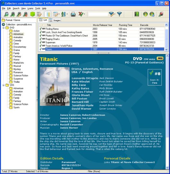This screenshot has width=170, height=174.
Task: Toggle seen checkmark for Pirates Of The Caribbean
Action: click(40, 36)
